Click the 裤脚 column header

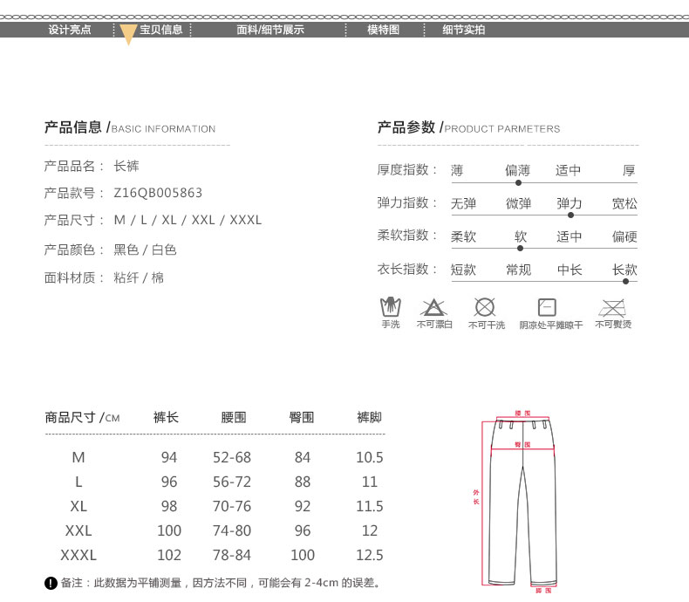[x=369, y=417]
